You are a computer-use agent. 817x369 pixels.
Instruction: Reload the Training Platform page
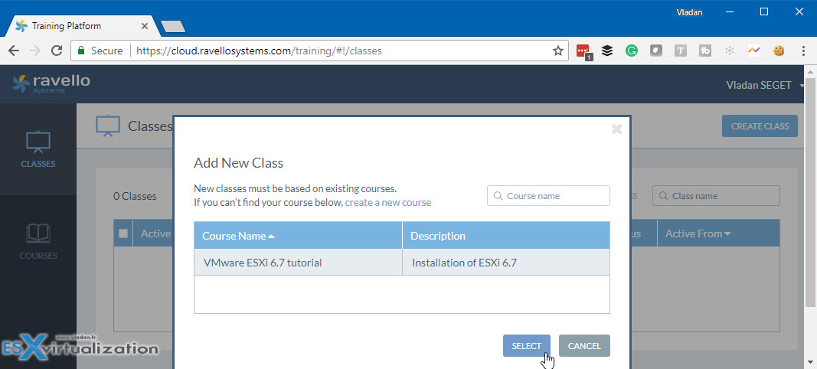point(56,51)
